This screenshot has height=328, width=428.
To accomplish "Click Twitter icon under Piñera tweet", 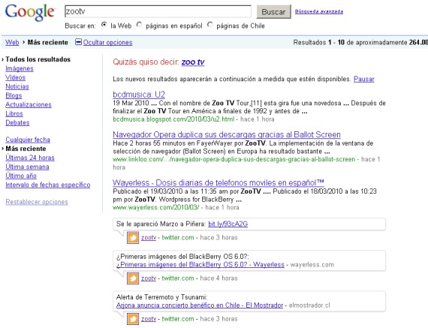I will 133,238.
